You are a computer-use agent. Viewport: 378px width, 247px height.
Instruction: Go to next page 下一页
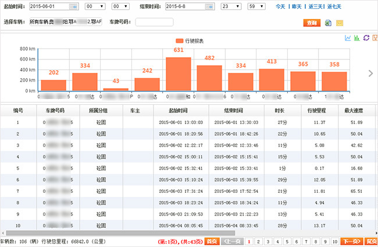pyautogui.click(x=351, y=241)
